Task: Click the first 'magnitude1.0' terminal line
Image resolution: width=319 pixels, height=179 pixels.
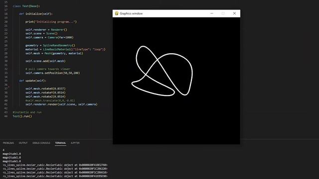Action: click(12, 154)
